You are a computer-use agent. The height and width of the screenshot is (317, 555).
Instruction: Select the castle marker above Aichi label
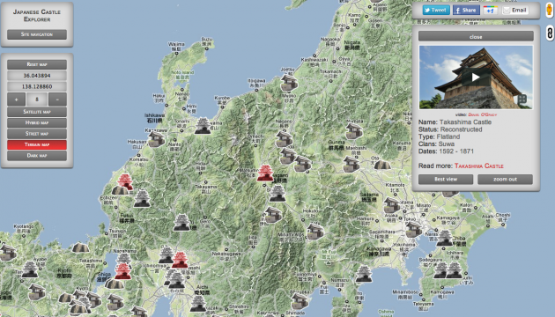(x=176, y=280)
